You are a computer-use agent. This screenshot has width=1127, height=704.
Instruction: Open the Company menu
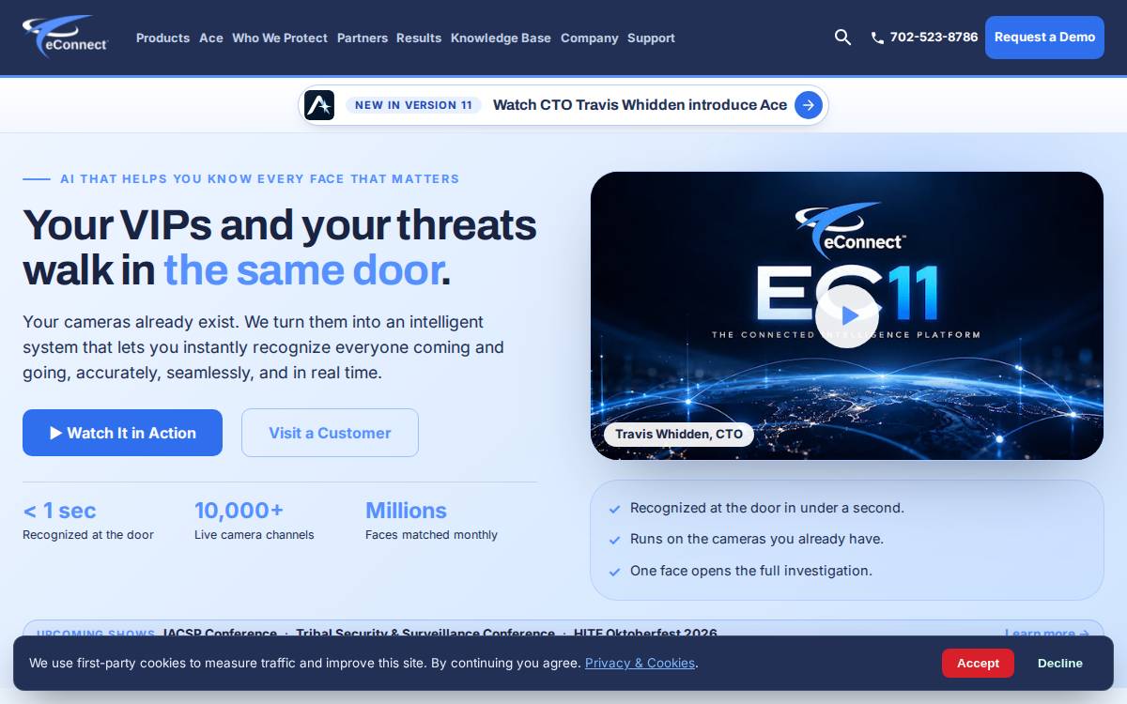(590, 38)
